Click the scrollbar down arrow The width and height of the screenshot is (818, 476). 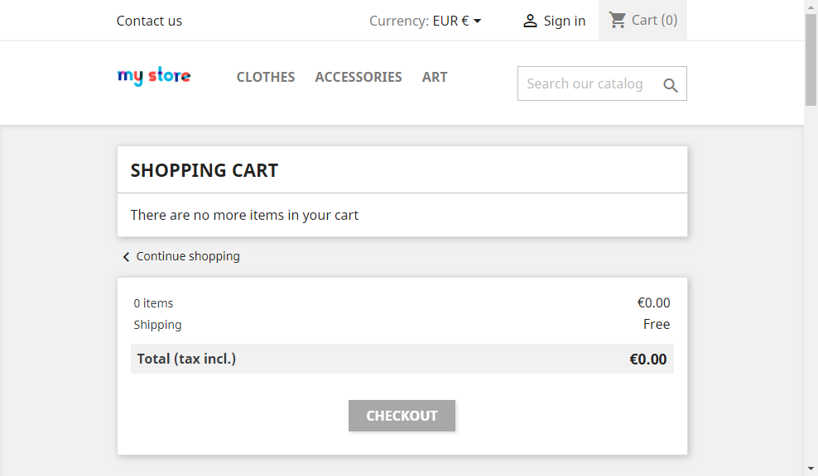811,469
